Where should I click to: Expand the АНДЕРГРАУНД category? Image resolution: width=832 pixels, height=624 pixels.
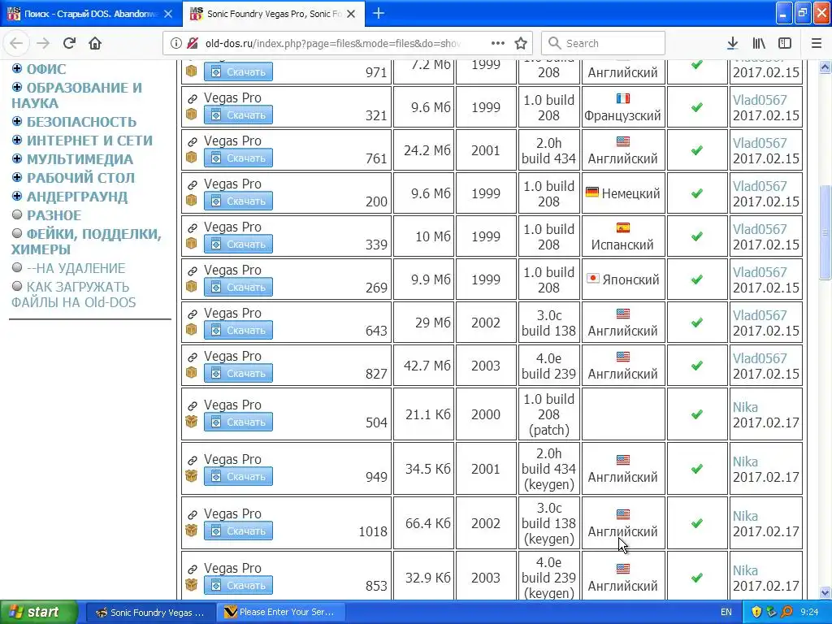pos(17,197)
